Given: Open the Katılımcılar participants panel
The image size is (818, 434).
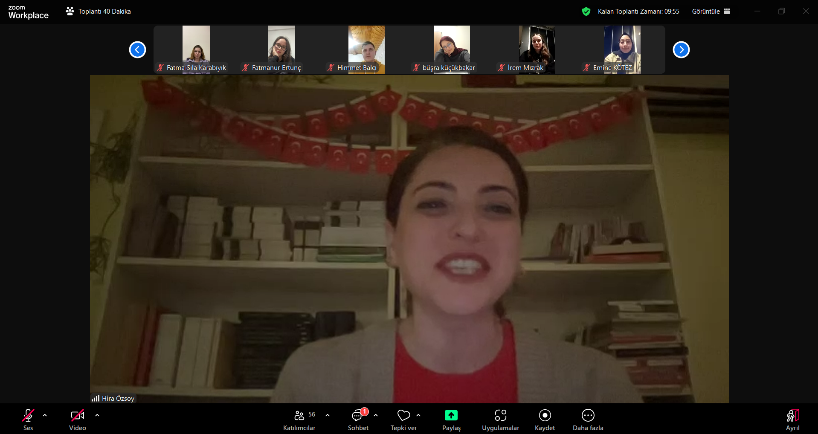Looking at the screenshot, I should (x=299, y=420).
